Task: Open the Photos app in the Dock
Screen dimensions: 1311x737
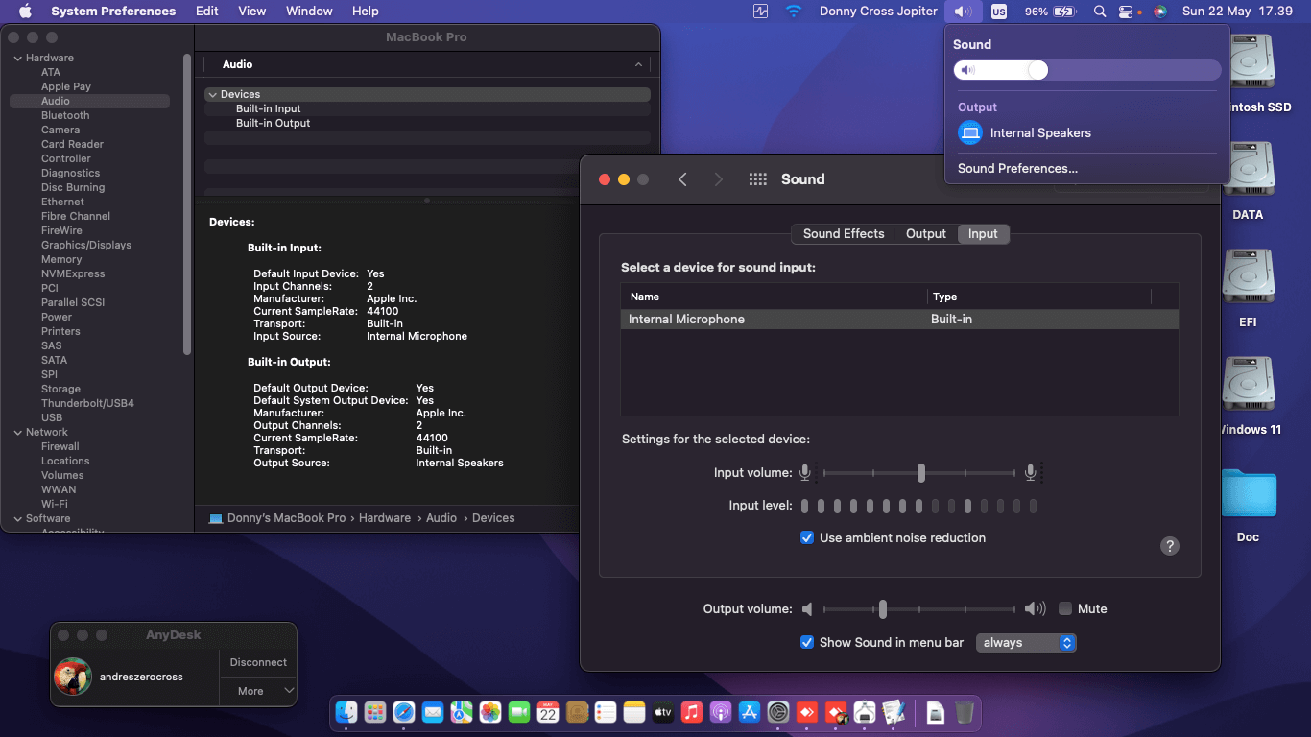Action: 490,712
